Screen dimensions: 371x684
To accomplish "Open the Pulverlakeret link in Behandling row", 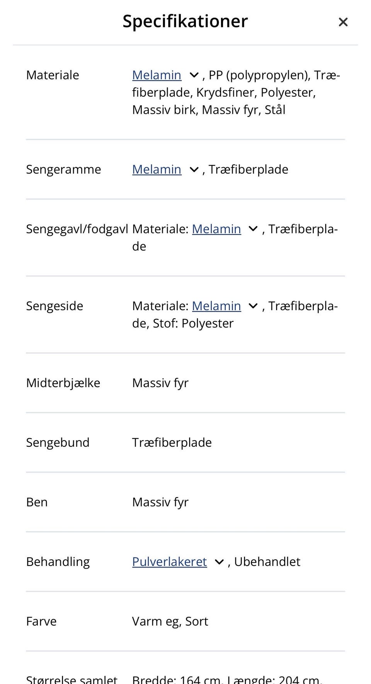I will click(x=169, y=561).
